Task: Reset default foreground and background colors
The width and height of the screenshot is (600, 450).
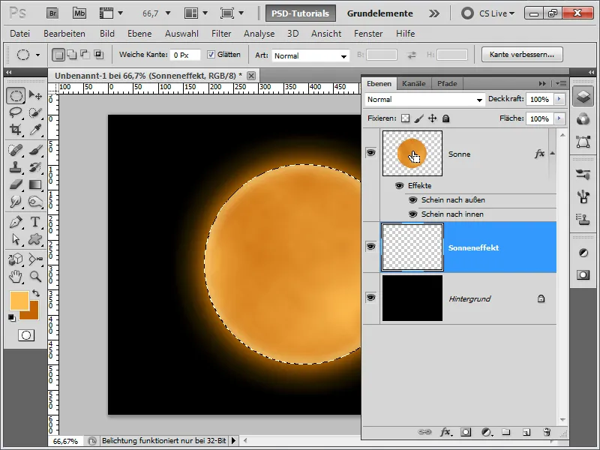Action: tap(12, 317)
